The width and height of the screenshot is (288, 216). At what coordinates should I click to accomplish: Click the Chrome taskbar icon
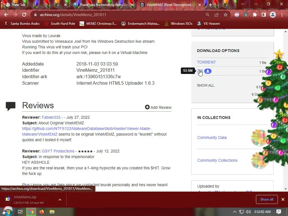tap(31, 212)
